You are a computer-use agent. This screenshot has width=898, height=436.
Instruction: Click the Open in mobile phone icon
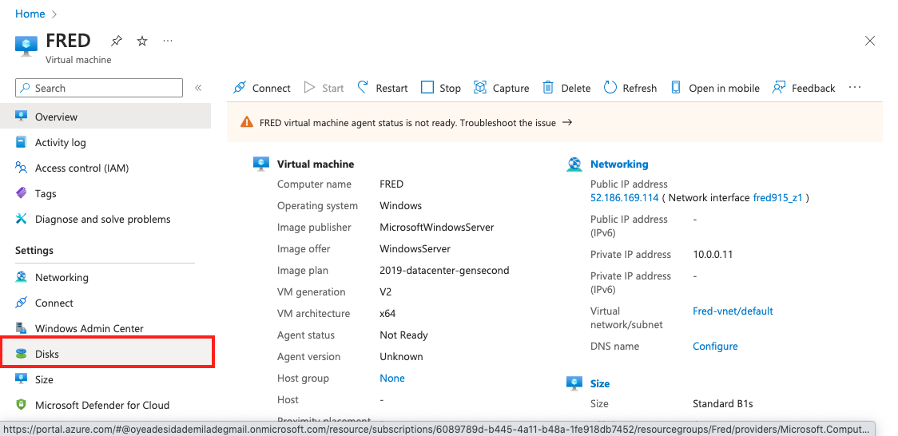(676, 88)
